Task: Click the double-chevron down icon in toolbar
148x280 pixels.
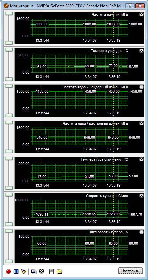Action: 41,272
